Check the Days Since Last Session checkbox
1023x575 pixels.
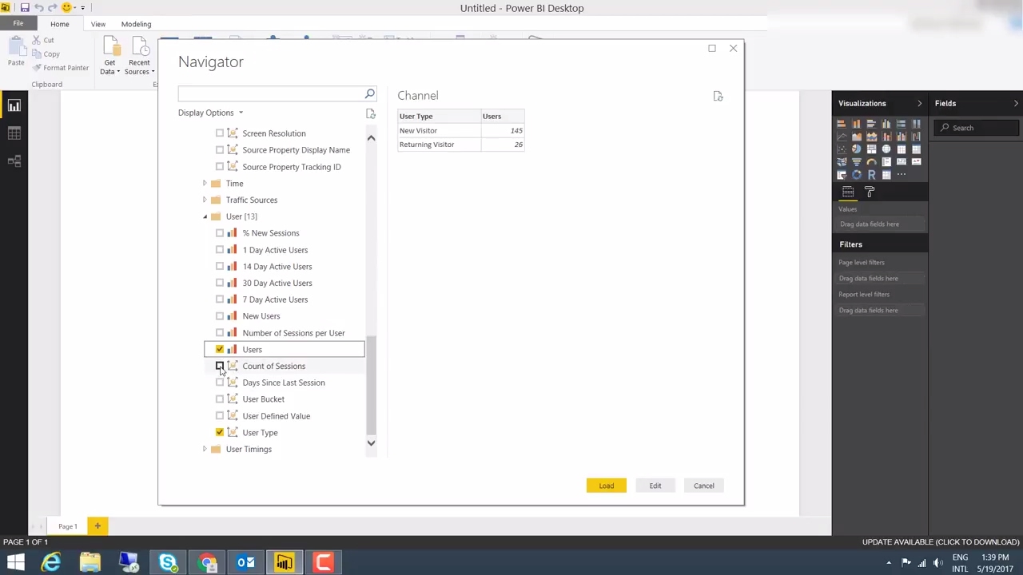(220, 383)
